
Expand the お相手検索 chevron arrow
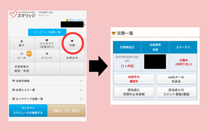(81, 81)
